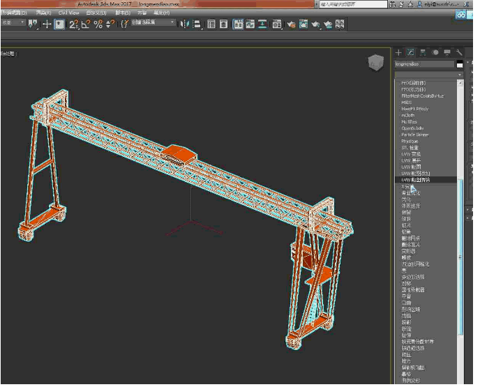
Task: Toggle the Layer Explorer
Action: coord(223,24)
